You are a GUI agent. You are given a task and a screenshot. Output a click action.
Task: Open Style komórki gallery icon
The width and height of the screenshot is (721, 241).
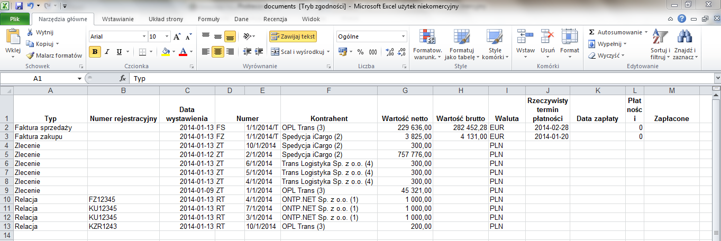pyautogui.click(x=495, y=36)
